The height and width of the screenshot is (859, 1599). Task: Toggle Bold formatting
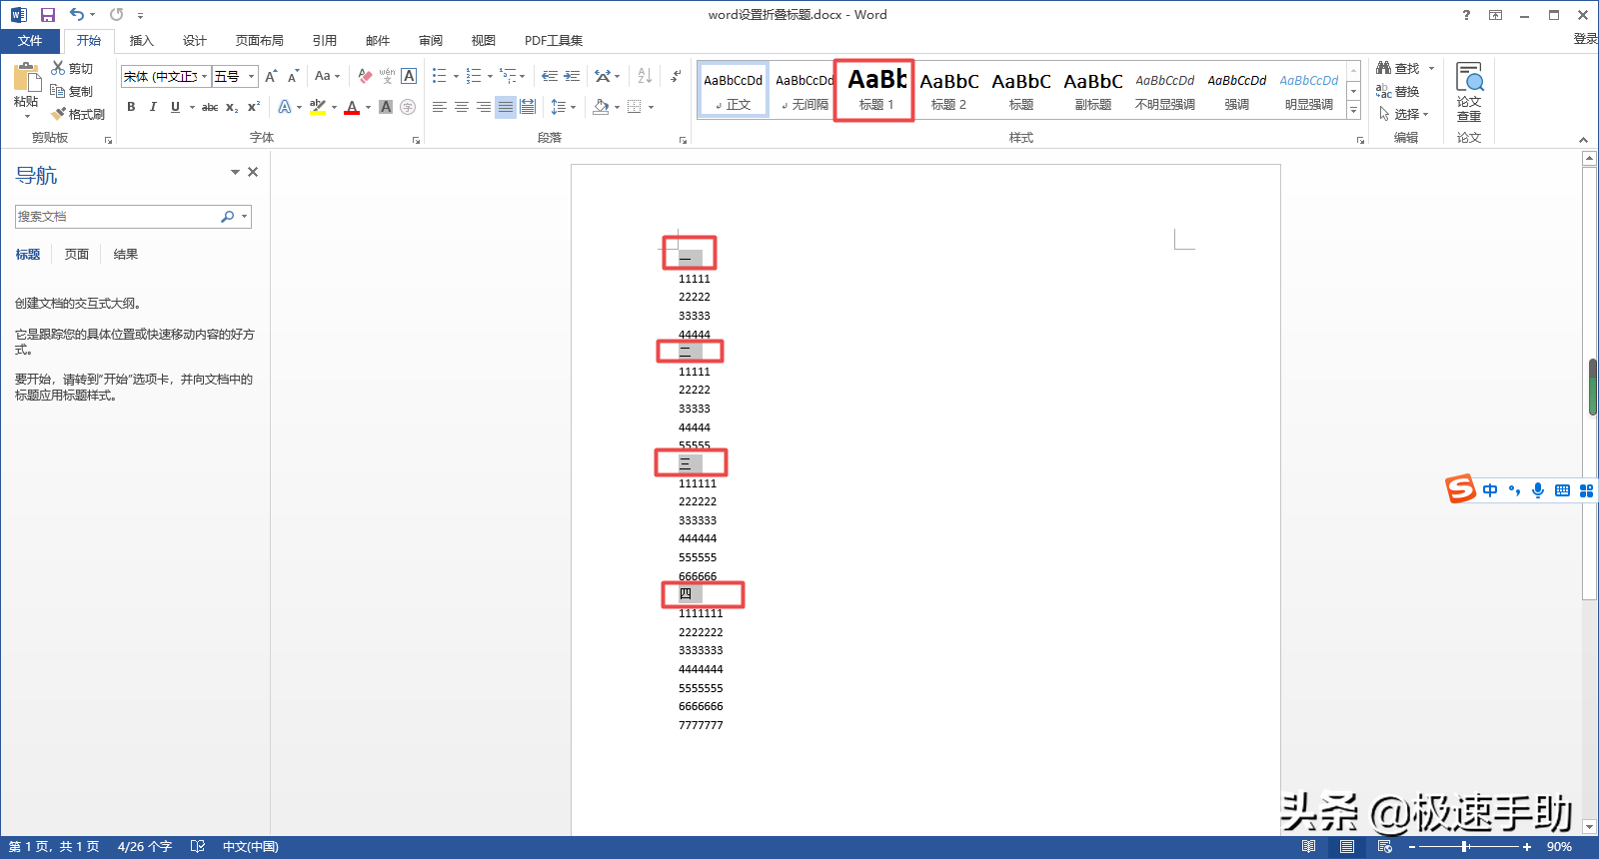tap(131, 107)
